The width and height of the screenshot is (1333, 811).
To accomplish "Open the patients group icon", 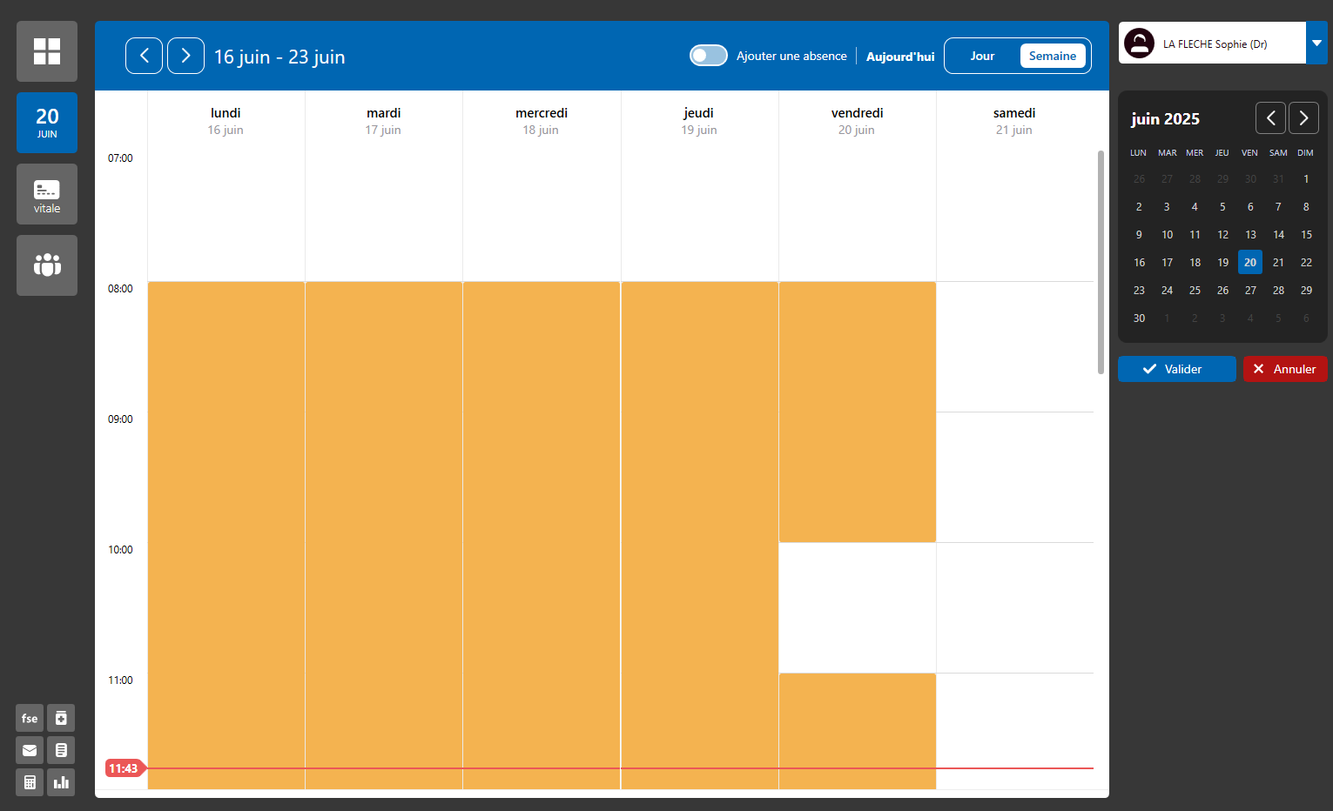I will [x=47, y=265].
